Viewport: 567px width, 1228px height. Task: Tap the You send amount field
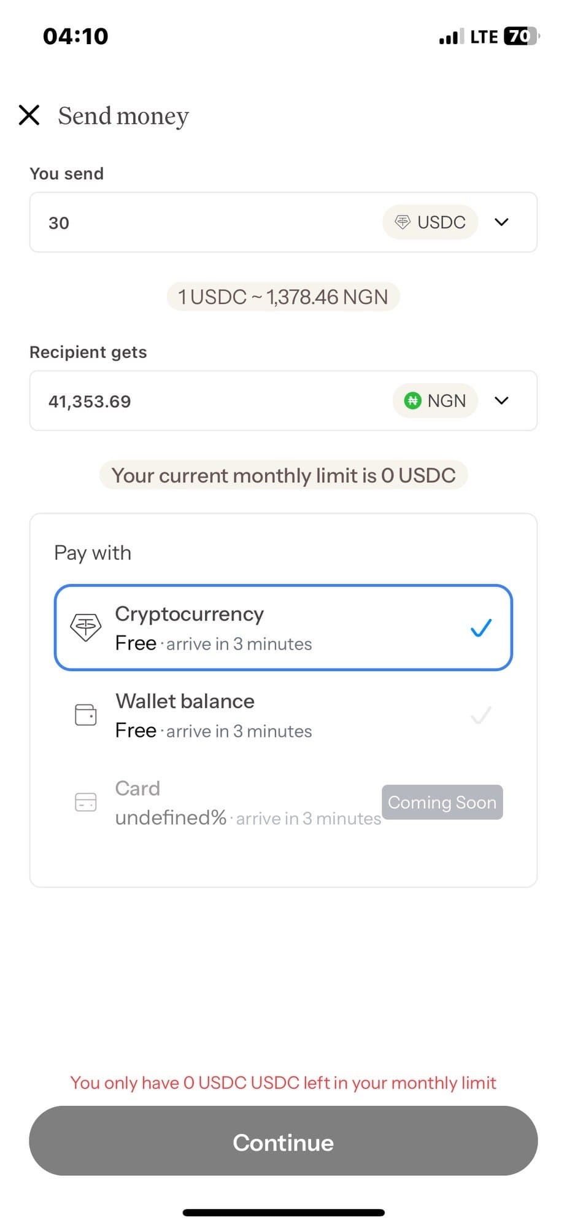[x=202, y=222]
